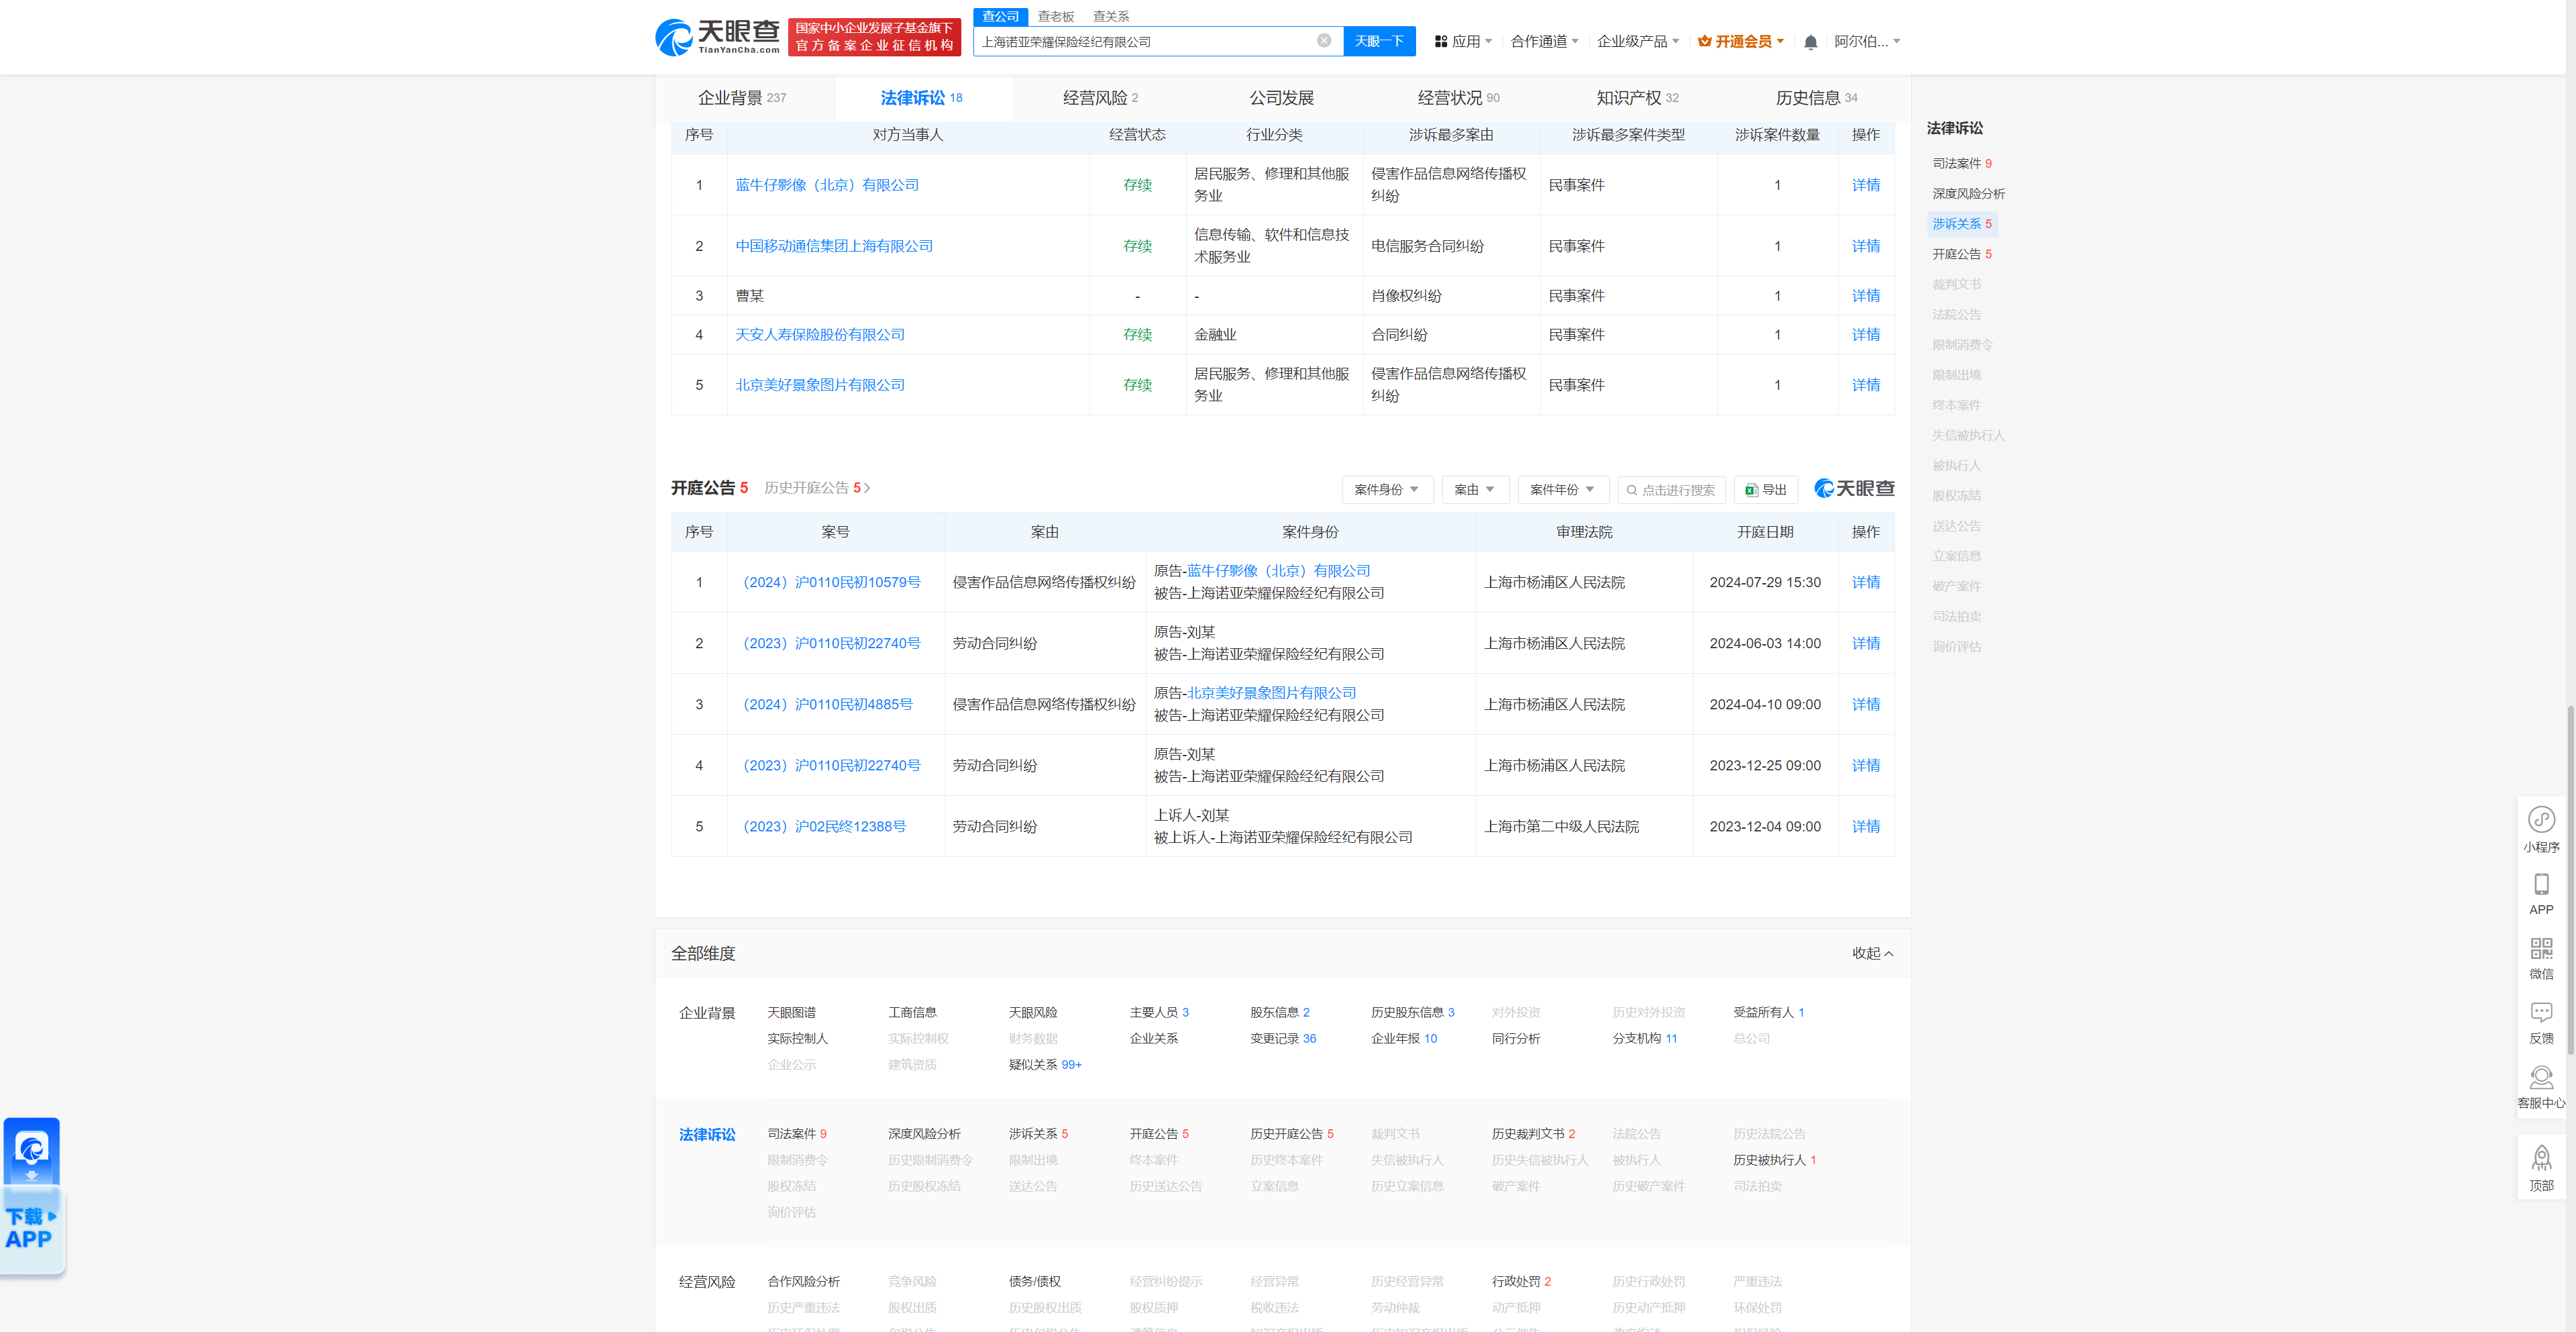Viewport: 2576px width, 1332px height.
Task: Switch to 查关系 search tab
Action: 1110,16
